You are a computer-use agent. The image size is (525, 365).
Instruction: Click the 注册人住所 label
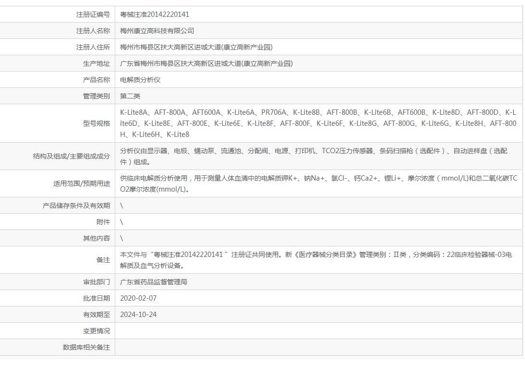(93, 47)
